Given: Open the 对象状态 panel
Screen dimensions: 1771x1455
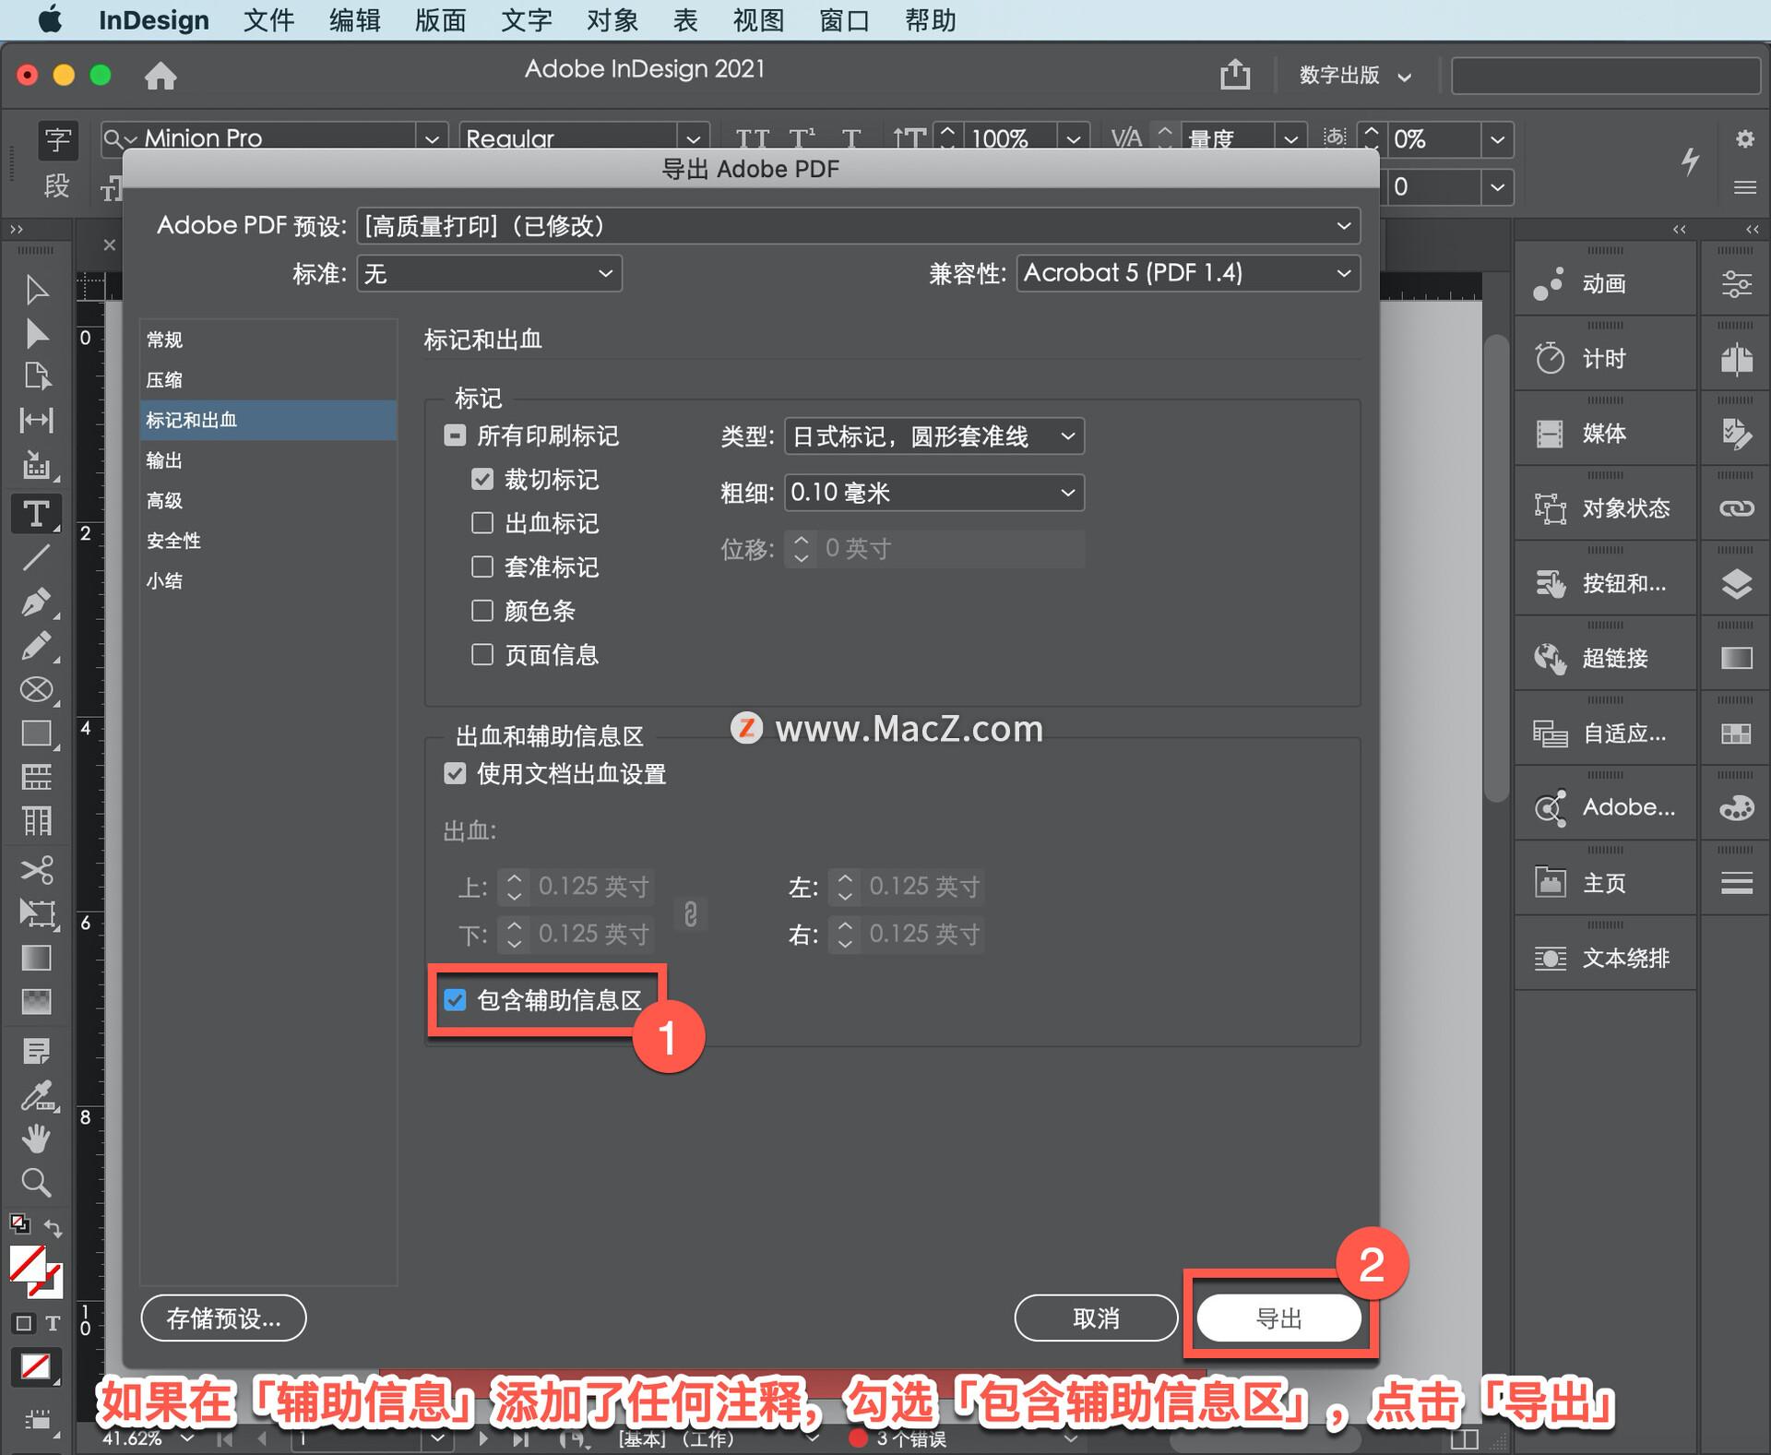Looking at the screenshot, I should tap(1604, 508).
